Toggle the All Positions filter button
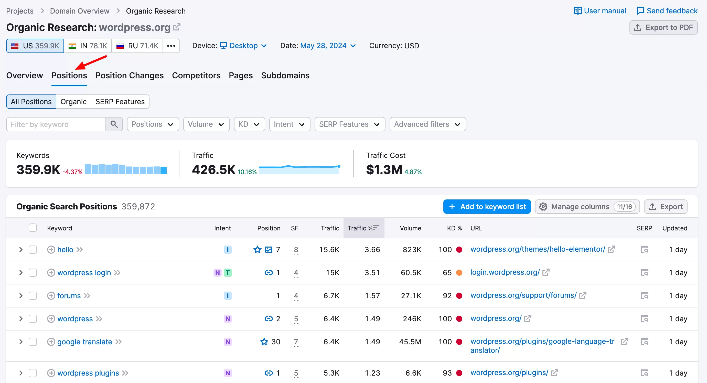The image size is (707, 383). [x=31, y=101]
